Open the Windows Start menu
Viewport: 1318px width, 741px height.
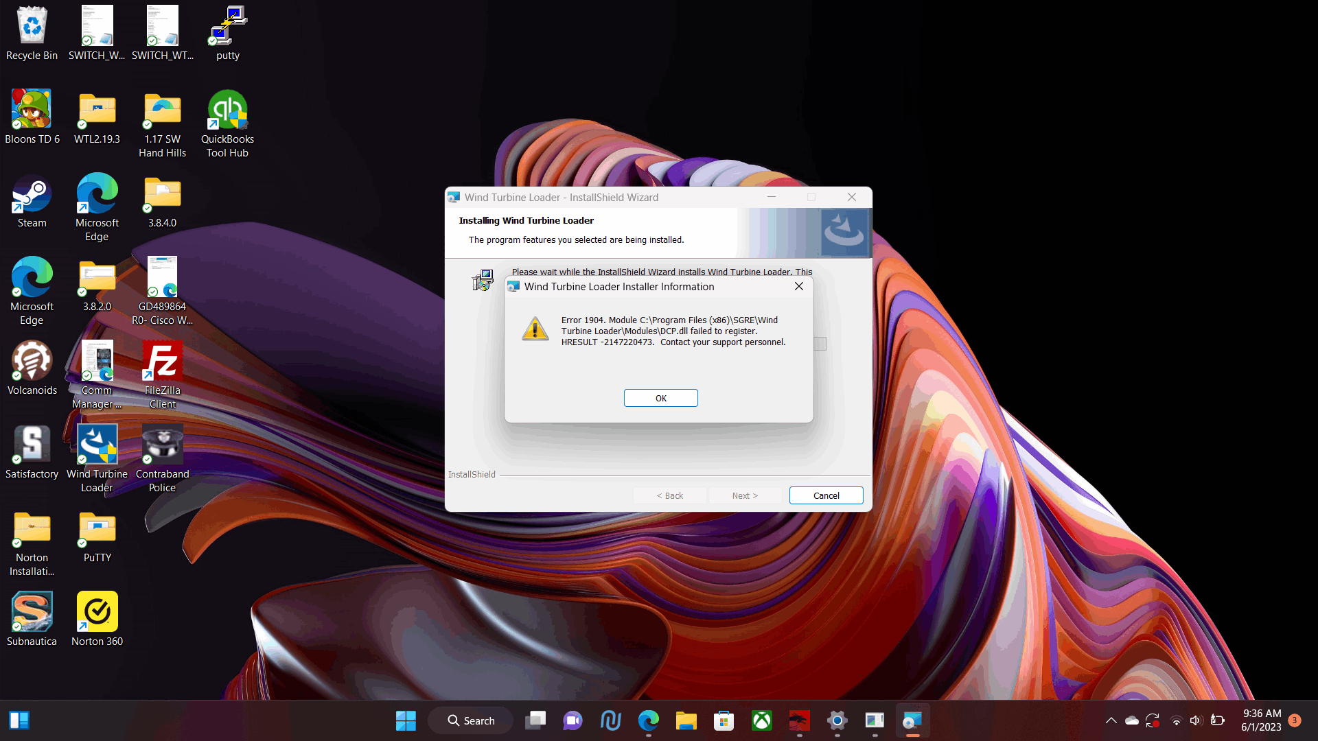406,720
